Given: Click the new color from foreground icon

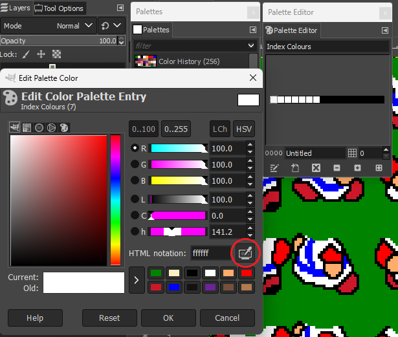Looking at the screenshot, I should pyautogui.click(x=295, y=168).
